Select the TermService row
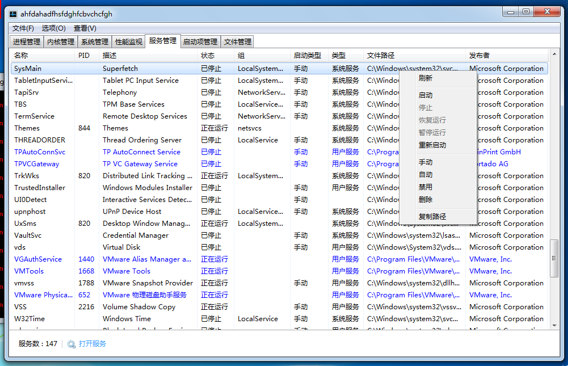This screenshot has width=568, height=366. (x=279, y=116)
